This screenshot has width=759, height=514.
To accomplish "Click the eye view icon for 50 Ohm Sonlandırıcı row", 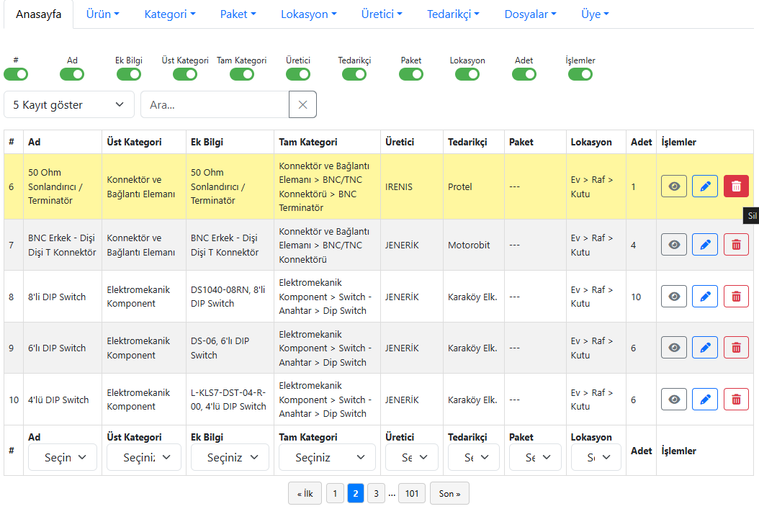I will [x=673, y=186].
